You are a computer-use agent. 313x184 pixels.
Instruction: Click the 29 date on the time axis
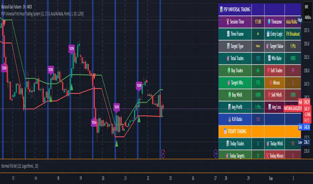pos(248,178)
